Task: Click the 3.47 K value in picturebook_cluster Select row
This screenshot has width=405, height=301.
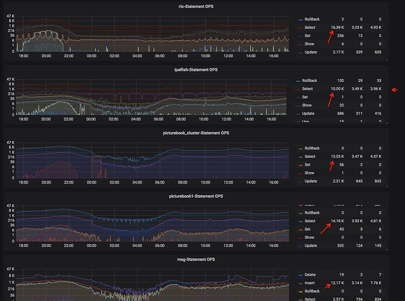Action: click(x=357, y=157)
